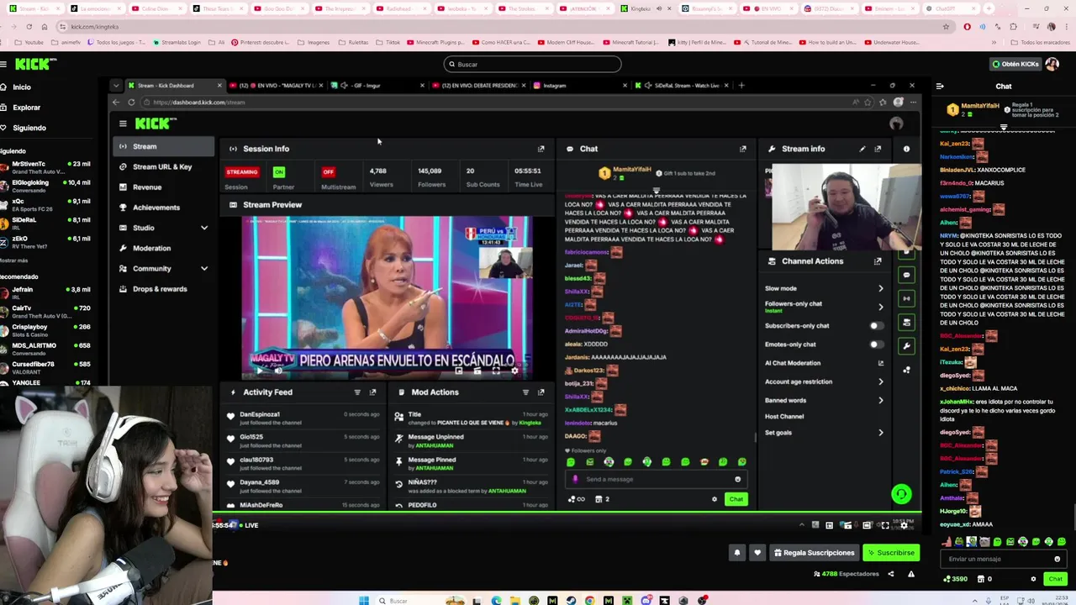This screenshot has height=605, width=1076.
Task: Toggle fullscreen on the video player
Action: pos(885,525)
